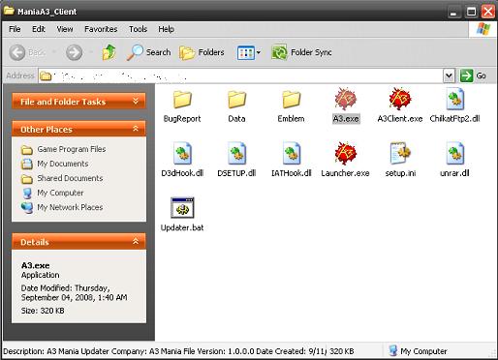498x360 pixels.
Task: Go up one folder level
Action: [x=109, y=52]
